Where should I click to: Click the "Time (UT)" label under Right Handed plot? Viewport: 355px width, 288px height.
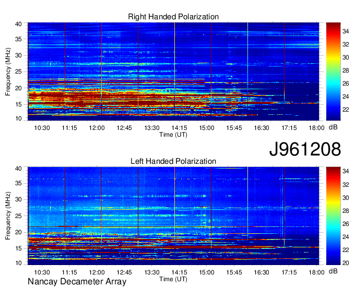coord(173,135)
